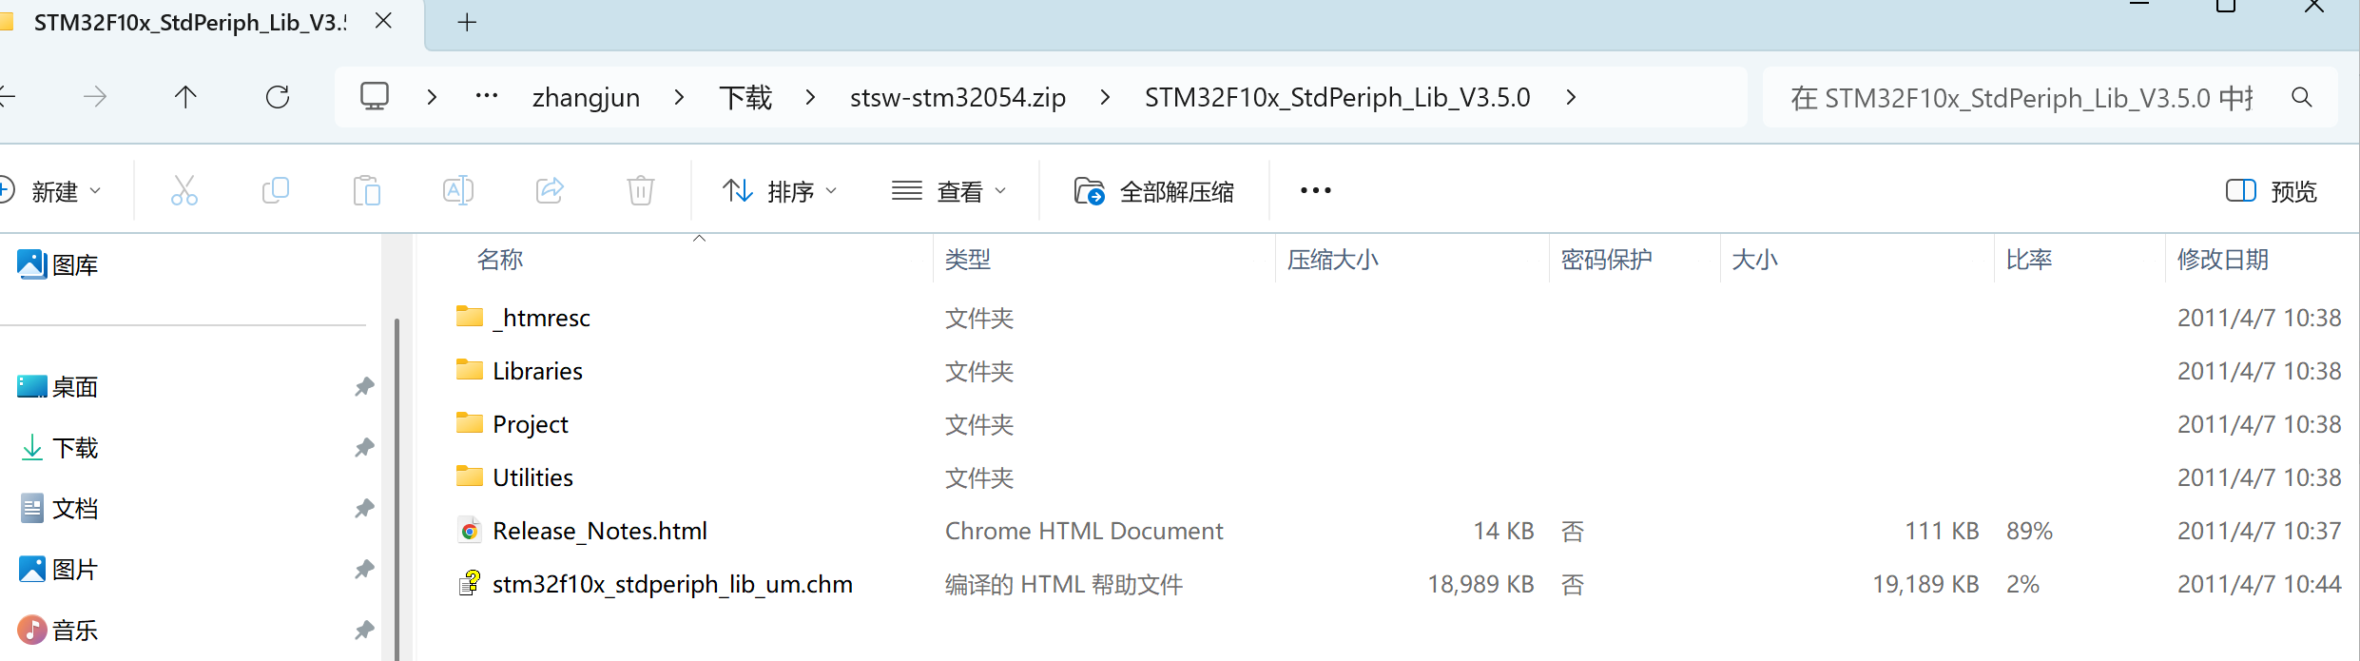Expand chevron after stsw-stm32054.zip breadcrumb
This screenshot has height=661, width=2360.
(1105, 97)
